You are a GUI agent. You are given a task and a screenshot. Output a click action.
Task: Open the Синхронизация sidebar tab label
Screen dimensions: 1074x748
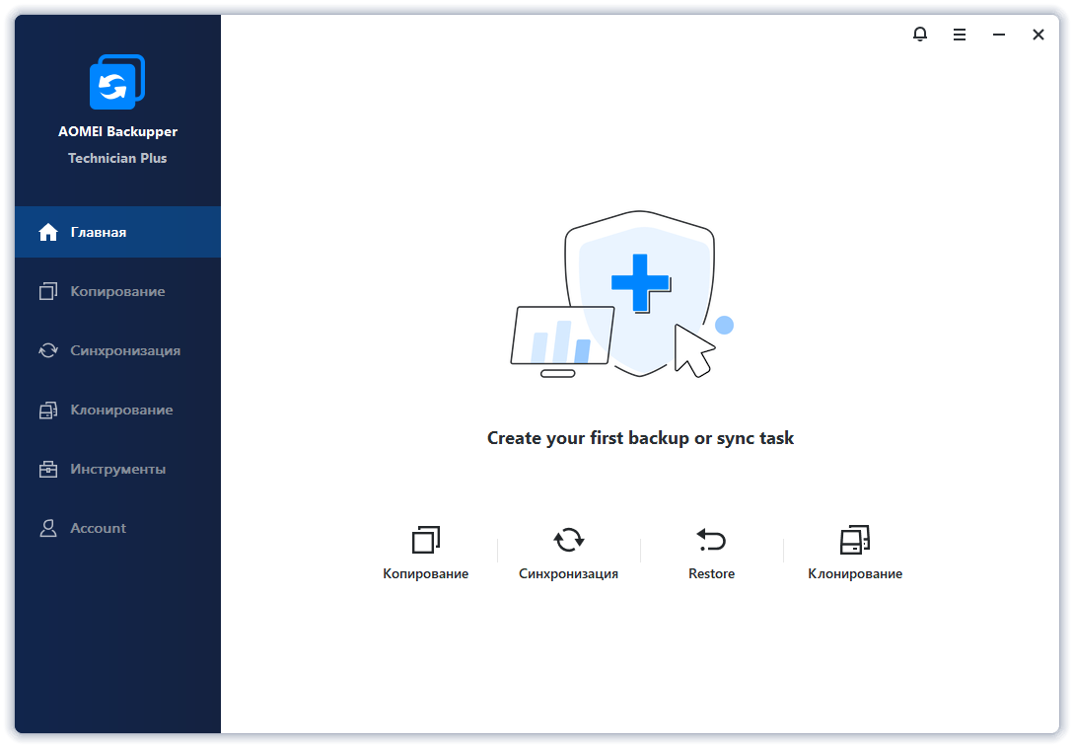(x=125, y=350)
